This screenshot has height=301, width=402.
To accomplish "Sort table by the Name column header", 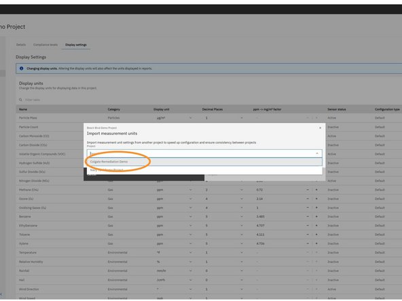I will click(23, 110).
